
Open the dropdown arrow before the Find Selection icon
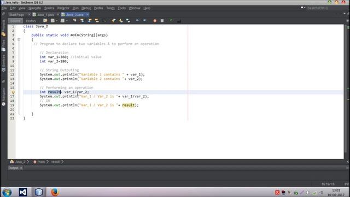point(67,21)
